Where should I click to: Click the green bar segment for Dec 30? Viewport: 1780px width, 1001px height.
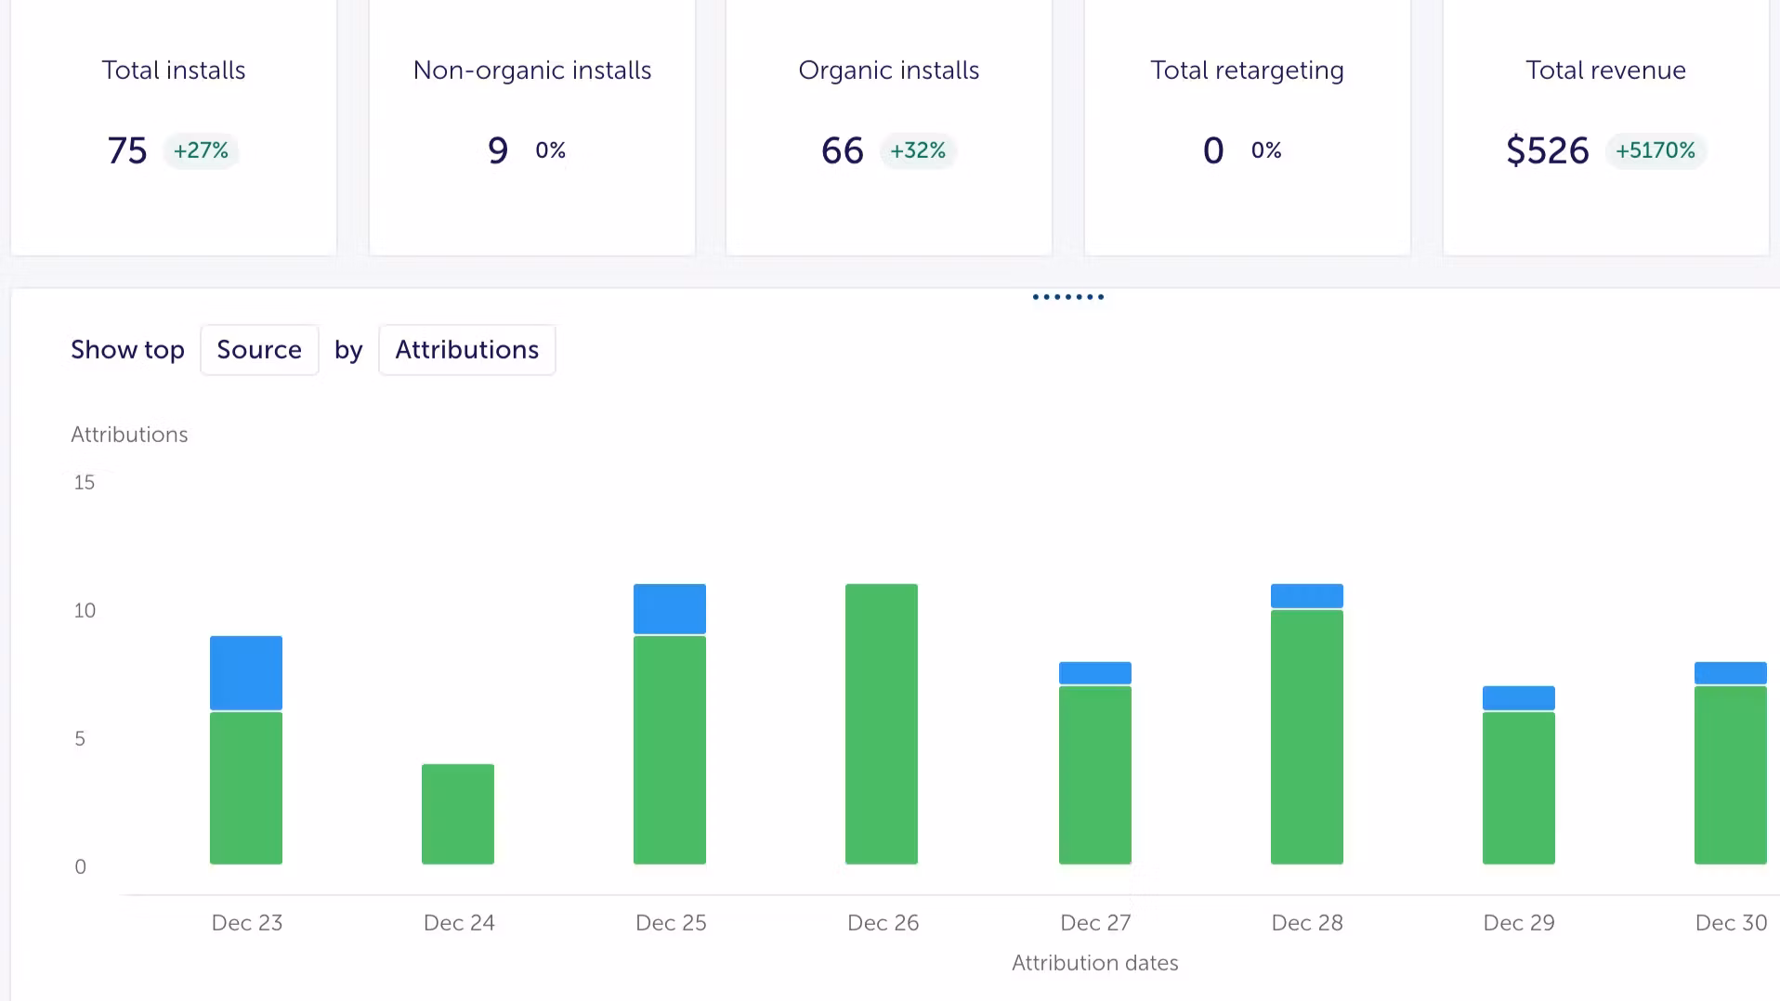1730,774
